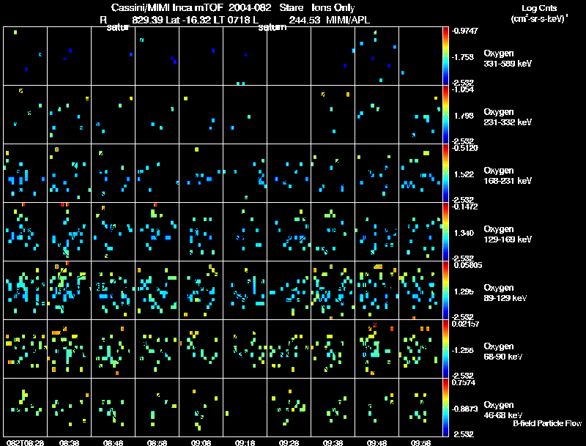Open the Oxygen 46-68 keV panel at 09:28
Viewport: 586px width, 446px height.
click(289, 407)
